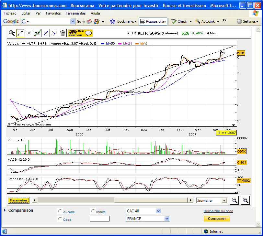Click the MA5 orange legend label
Screen dimensions: 263x236
[x=144, y=44]
